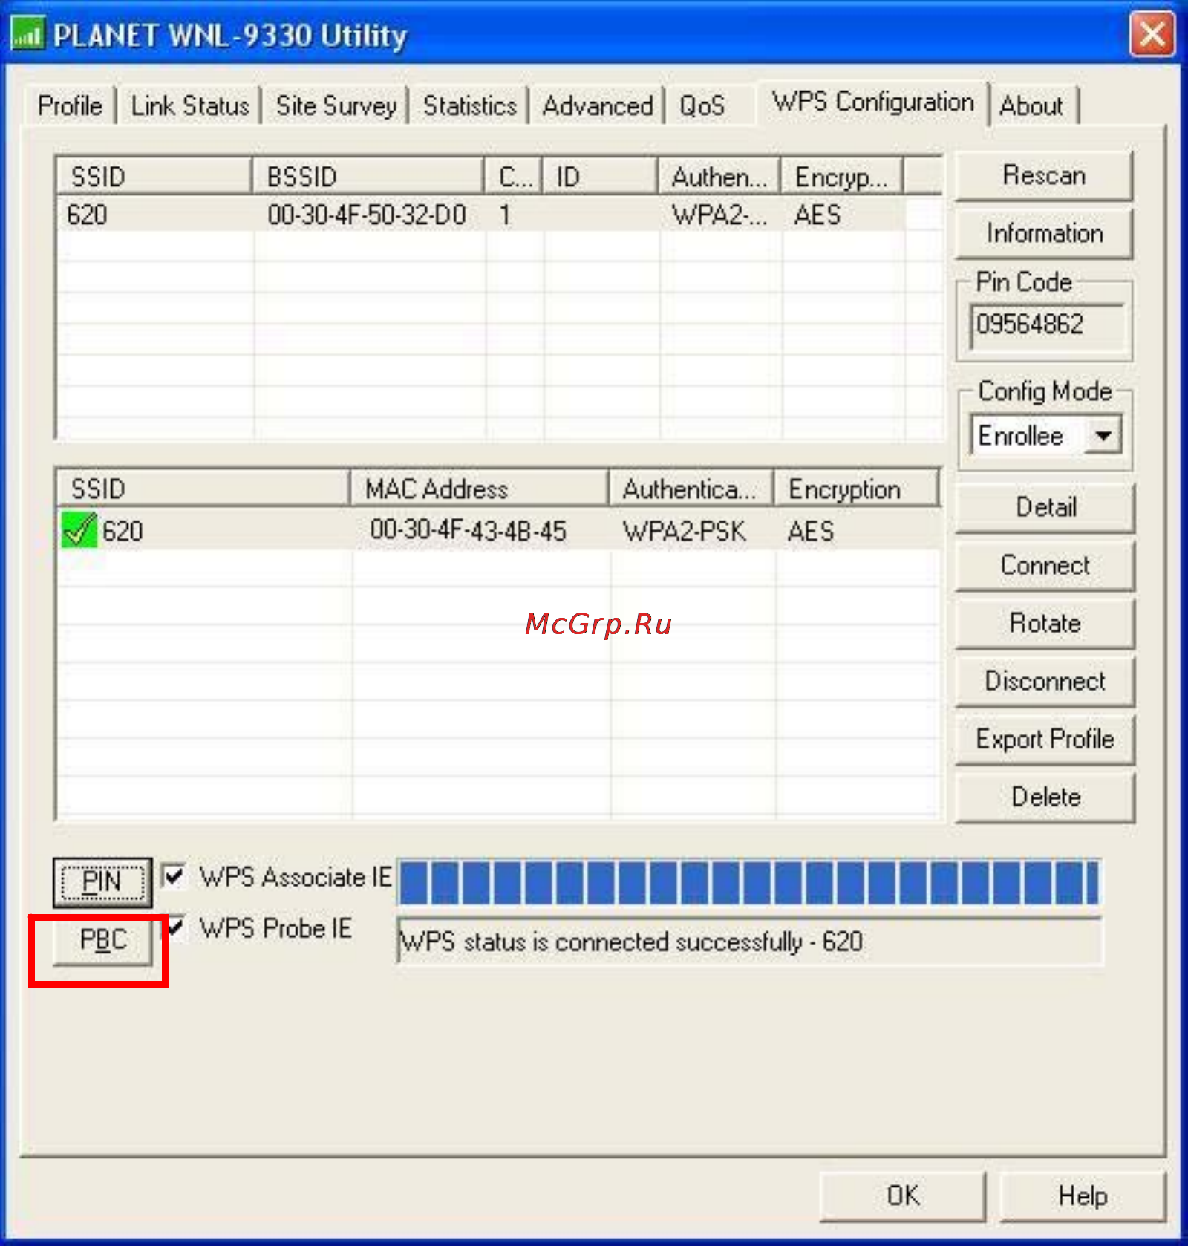Click the SSID header in AP list
This screenshot has height=1246, width=1188.
(x=154, y=177)
